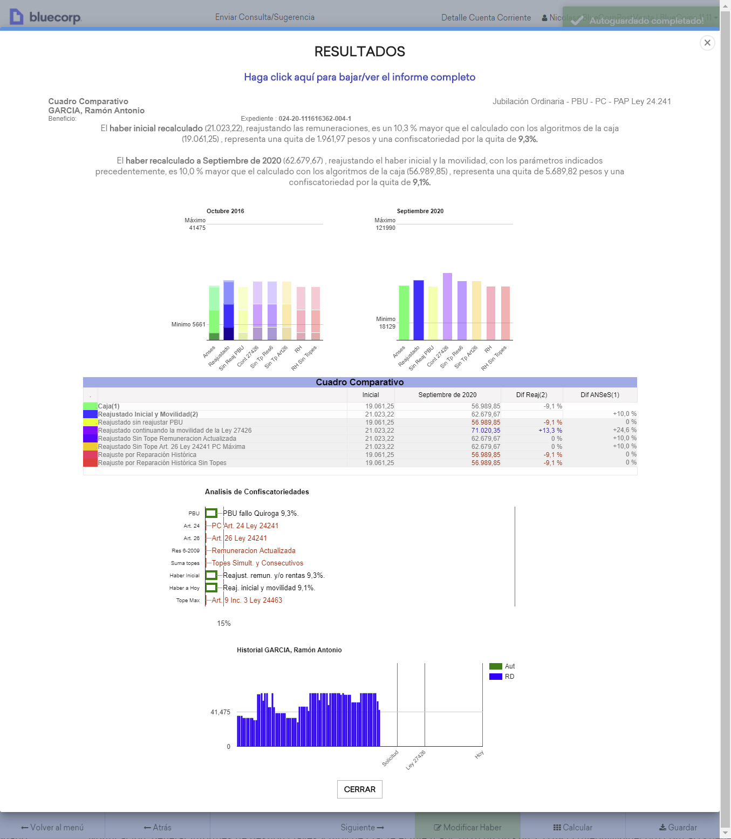Open the link to download the full report
The height and width of the screenshot is (839, 731).
coord(360,77)
